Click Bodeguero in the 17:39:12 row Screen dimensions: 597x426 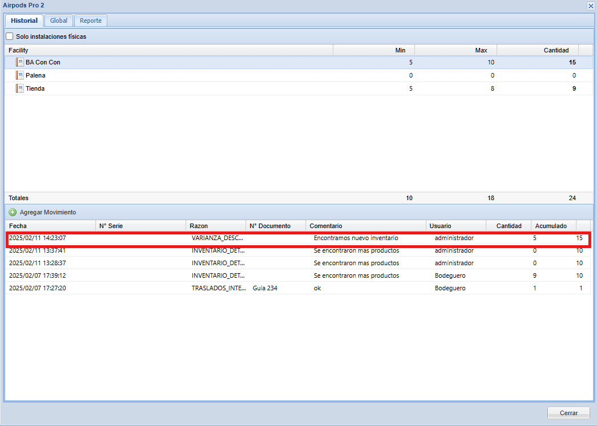(x=450, y=276)
